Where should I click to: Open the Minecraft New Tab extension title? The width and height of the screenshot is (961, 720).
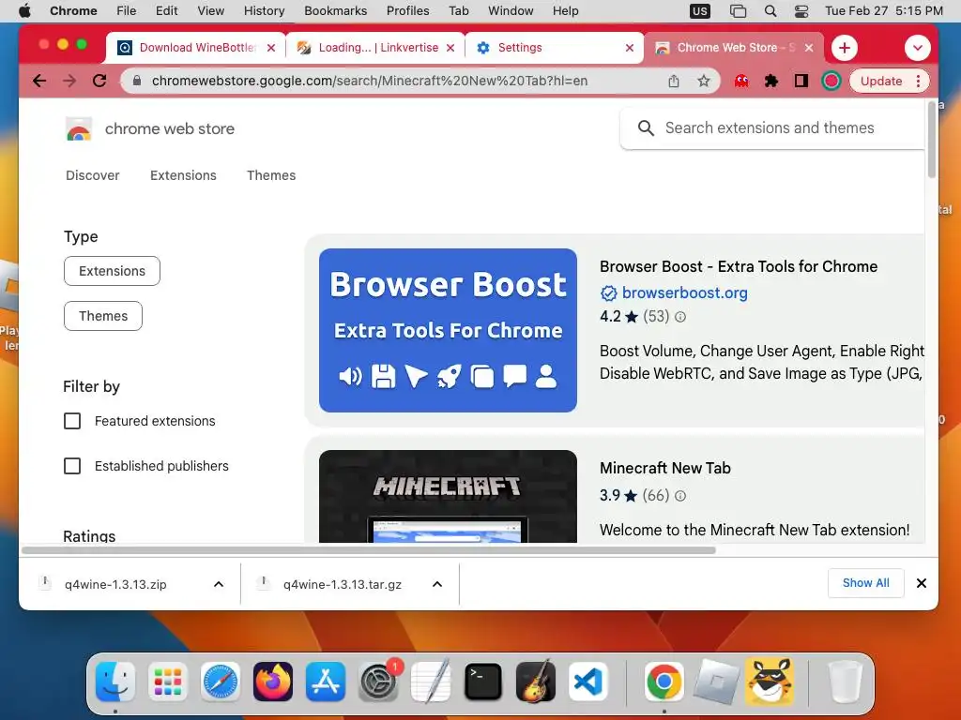tap(665, 468)
